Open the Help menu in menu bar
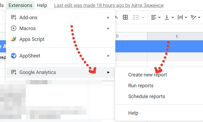Screen dimensions: 203x122 click(x=42, y=5)
